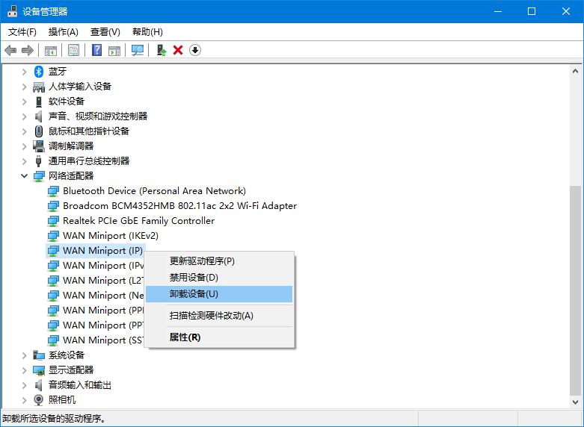
Task: Click the Properties toolbar icon
Action: tap(74, 50)
